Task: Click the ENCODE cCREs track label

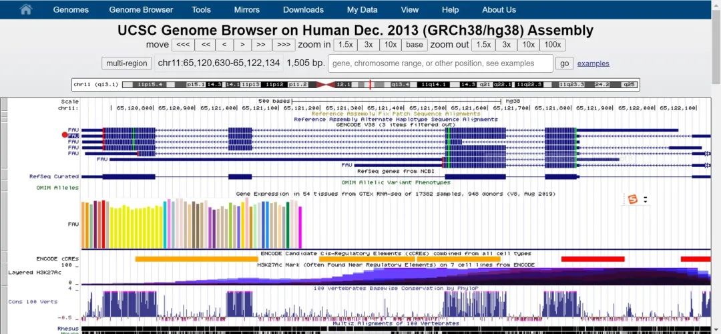Action: coord(57,259)
